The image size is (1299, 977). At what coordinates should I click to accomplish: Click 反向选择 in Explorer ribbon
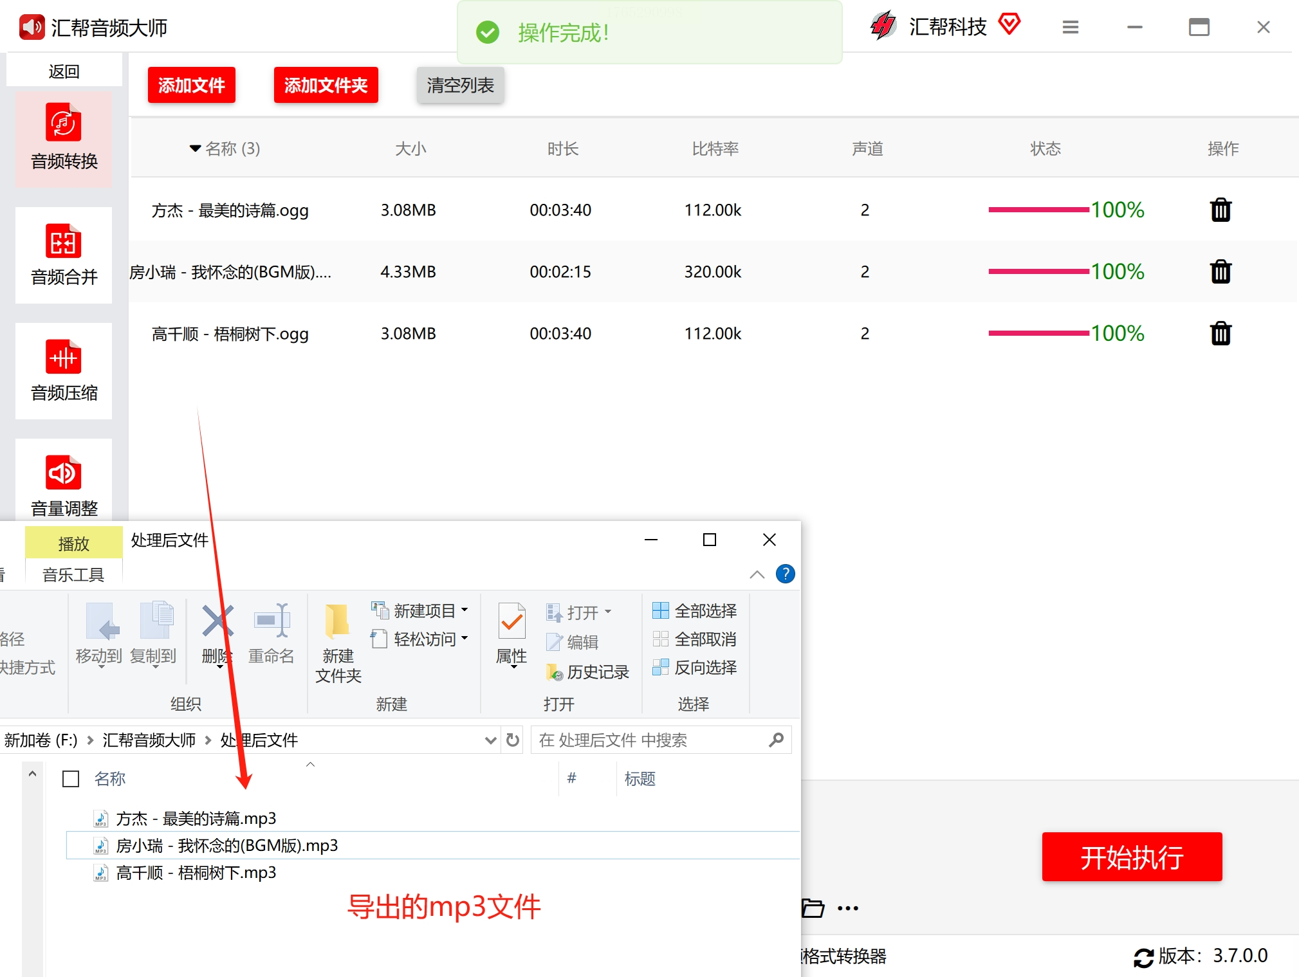point(695,668)
